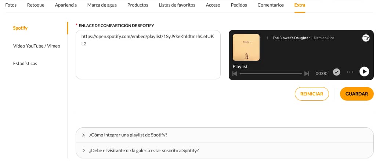
Task: Open the Marca de agua tab
Action: pyautogui.click(x=102, y=5)
